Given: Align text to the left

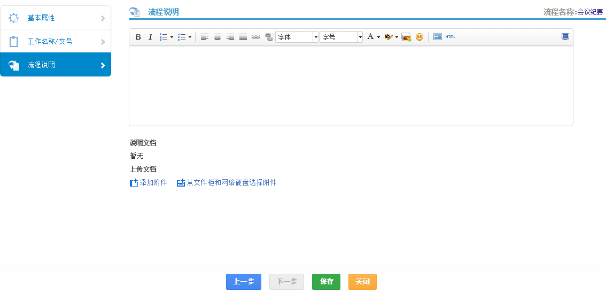Looking at the screenshot, I should tap(205, 37).
